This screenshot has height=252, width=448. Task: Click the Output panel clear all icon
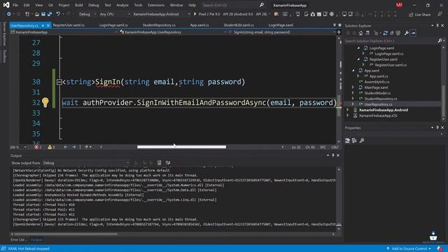[160, 163]
